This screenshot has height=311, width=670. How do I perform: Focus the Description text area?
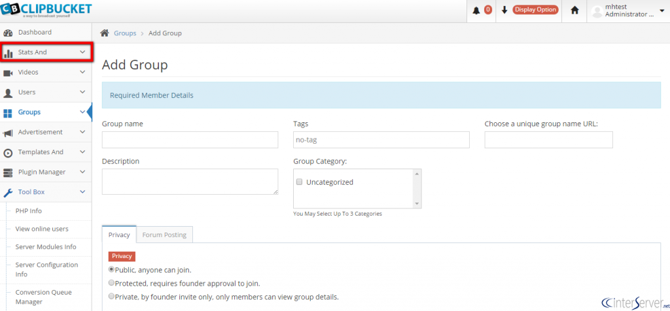coord(190,182)
